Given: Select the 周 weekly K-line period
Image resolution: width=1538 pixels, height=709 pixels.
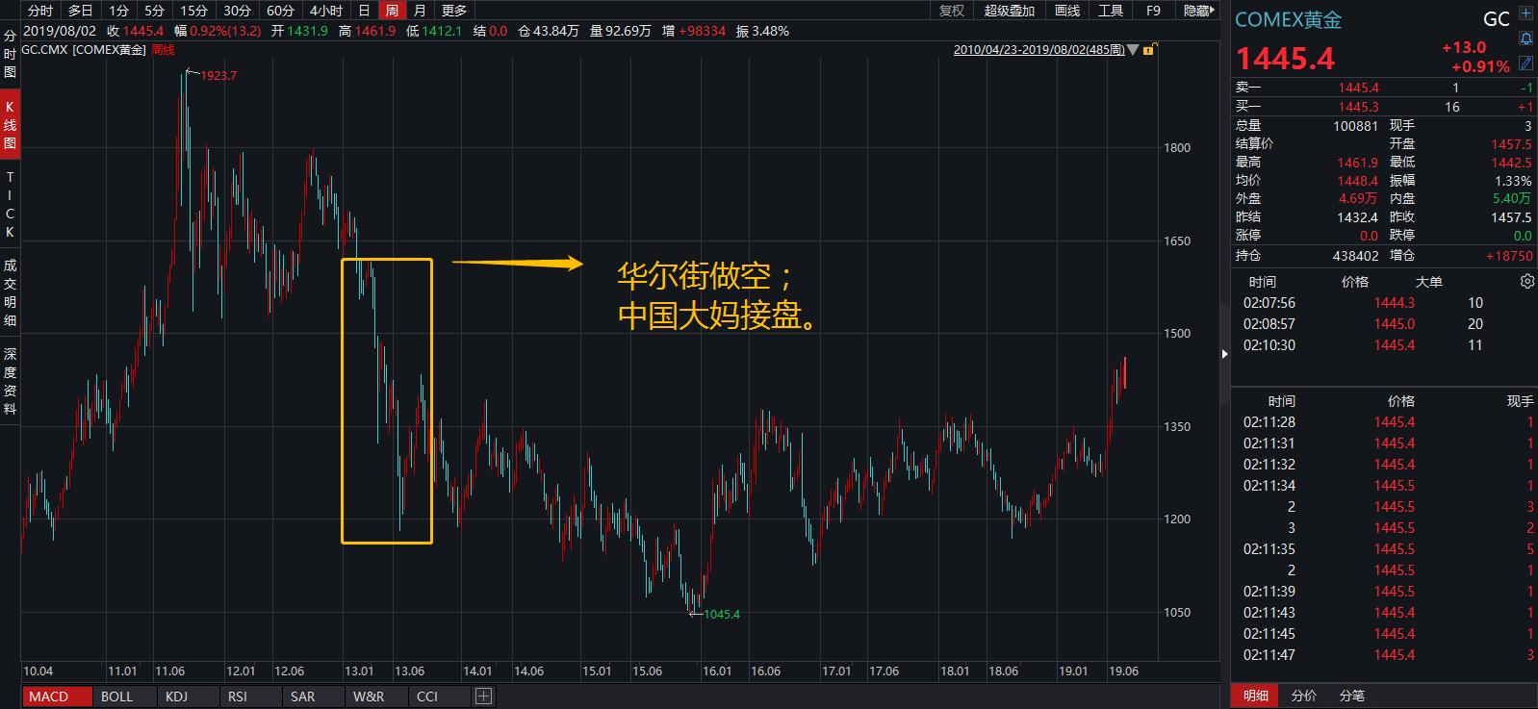Looking at the screenshot, I should (391, 11).
